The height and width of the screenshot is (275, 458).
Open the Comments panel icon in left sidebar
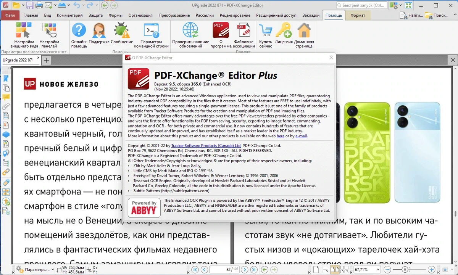(6, 97)
